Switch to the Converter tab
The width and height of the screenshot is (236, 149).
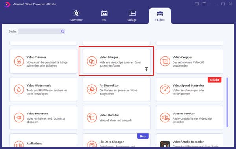(x=76, y=15)
